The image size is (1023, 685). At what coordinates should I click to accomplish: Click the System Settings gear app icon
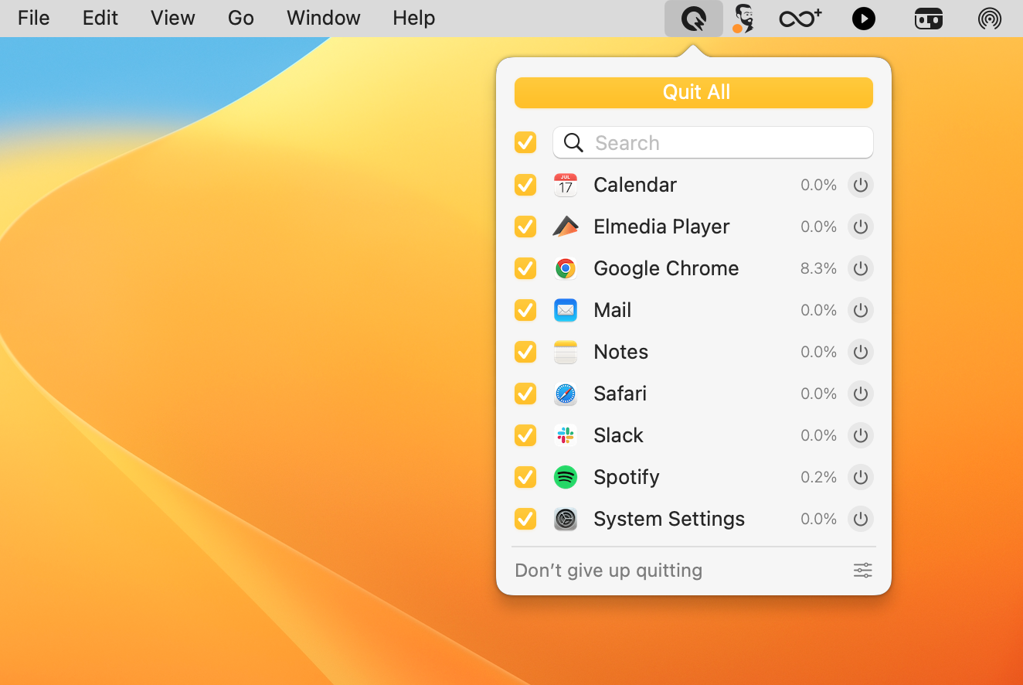(566, 519)
